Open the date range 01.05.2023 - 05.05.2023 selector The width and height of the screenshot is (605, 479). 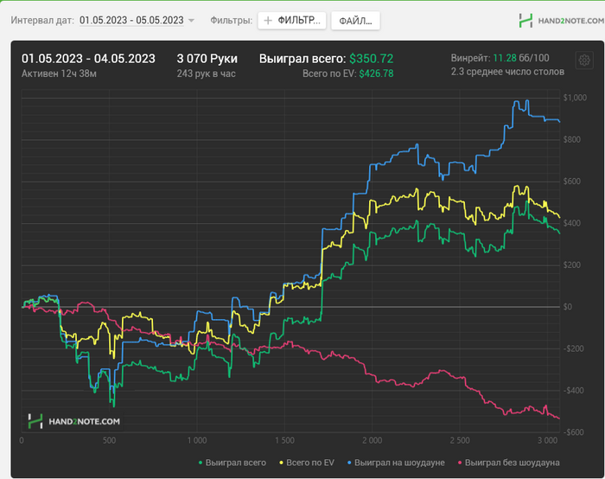coord(131,20)
